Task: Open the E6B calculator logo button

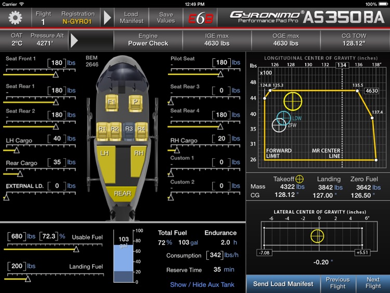Action: (x=201, y=18)
